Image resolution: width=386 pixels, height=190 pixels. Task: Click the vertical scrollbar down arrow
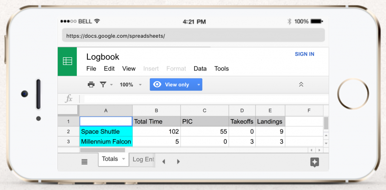click(x=326, y=143)
